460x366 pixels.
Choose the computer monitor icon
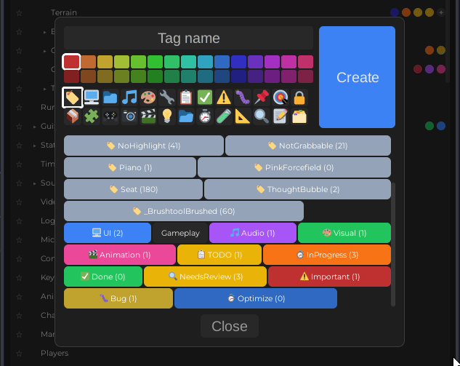(92, 98)
